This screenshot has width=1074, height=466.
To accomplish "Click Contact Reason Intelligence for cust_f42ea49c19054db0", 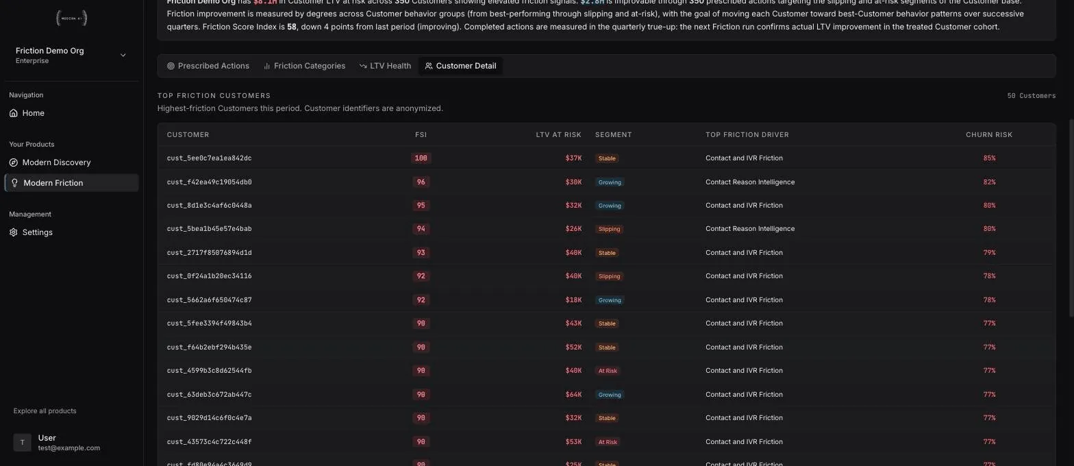I will [x=750, y=182].
